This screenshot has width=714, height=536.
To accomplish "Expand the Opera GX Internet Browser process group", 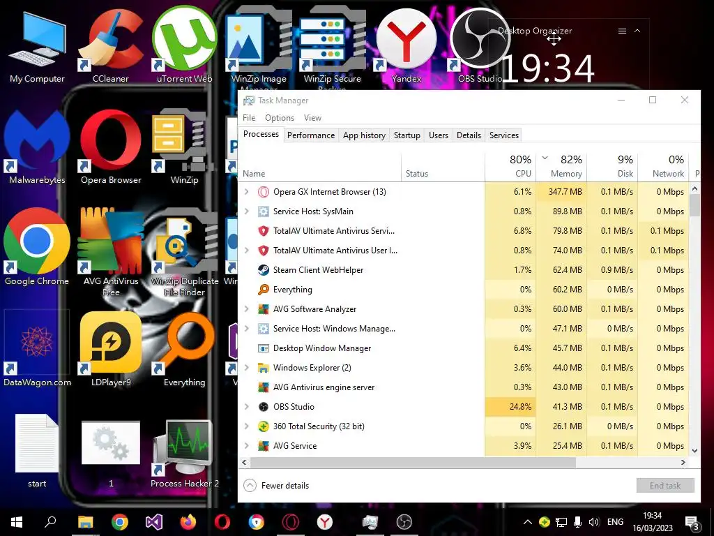I will click(246, 192).
